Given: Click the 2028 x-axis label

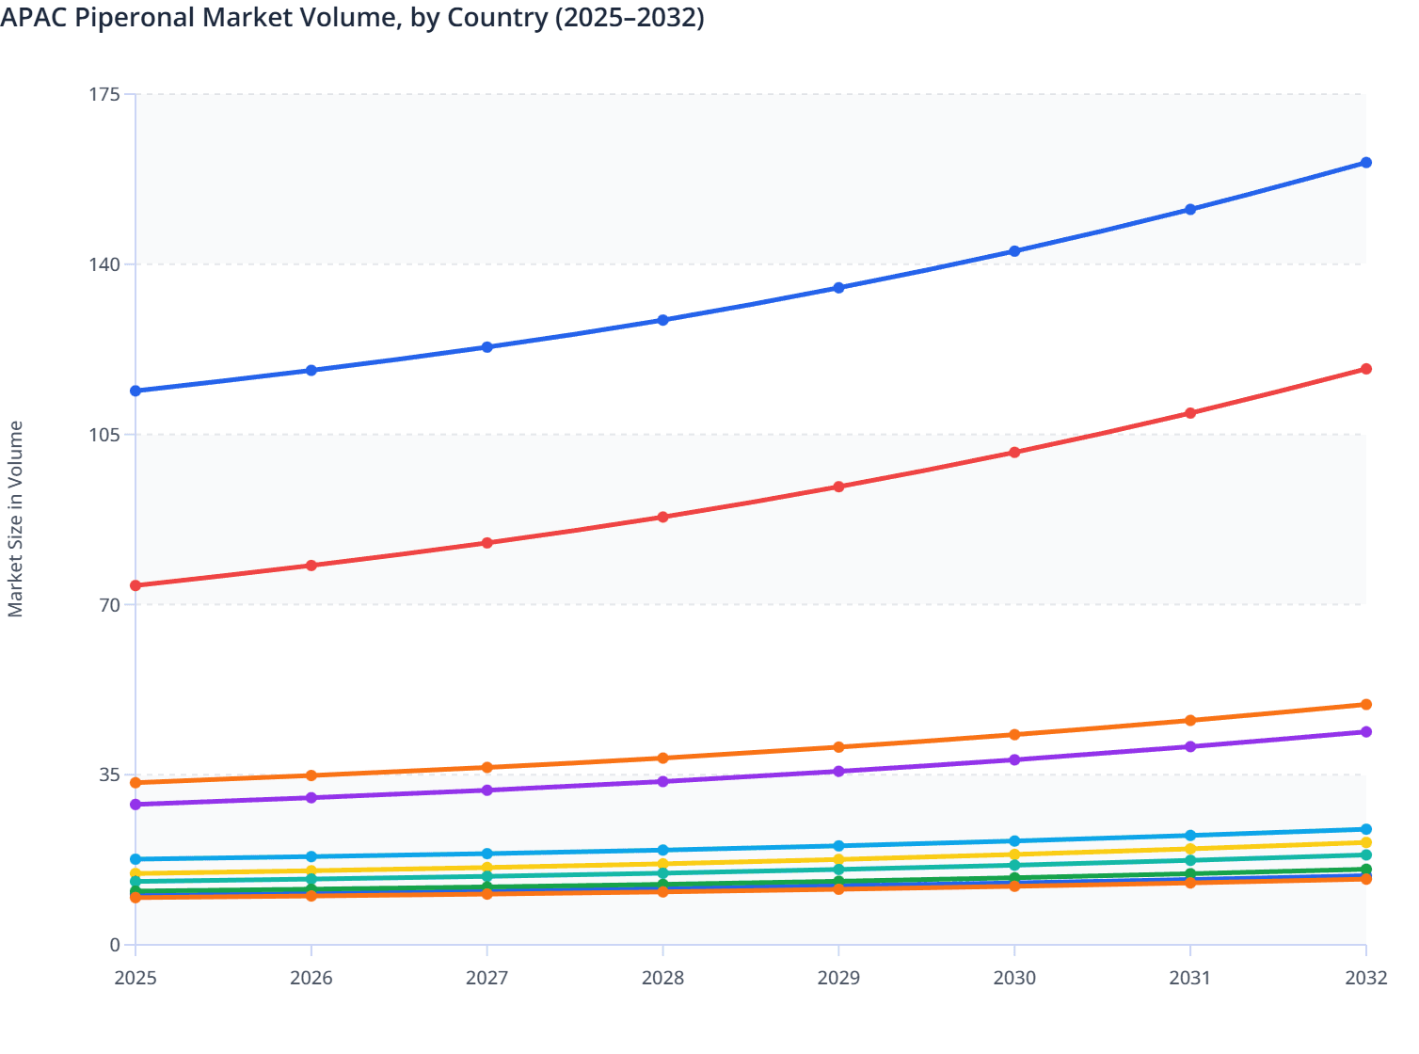Looking at the screenshot, I should click(662, 980).
